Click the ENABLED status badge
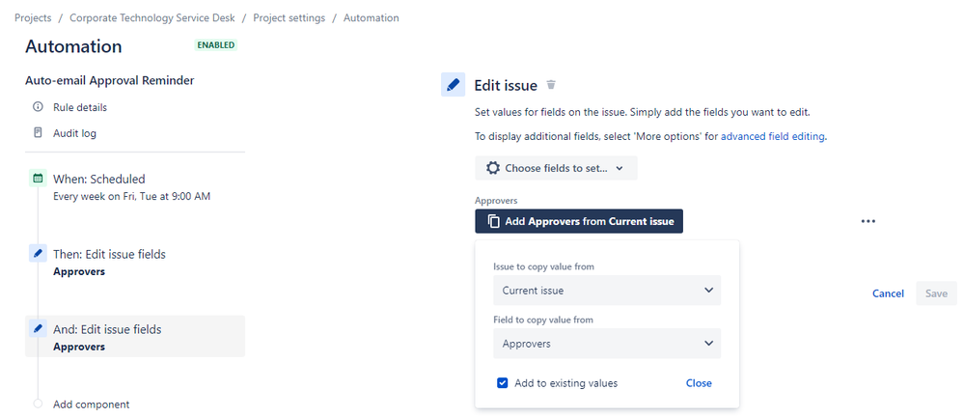 pyautogui.click(x=216, y=44)
